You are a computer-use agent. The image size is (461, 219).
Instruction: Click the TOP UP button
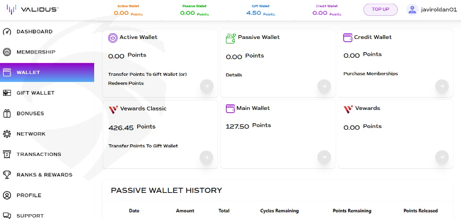[380, 9]
